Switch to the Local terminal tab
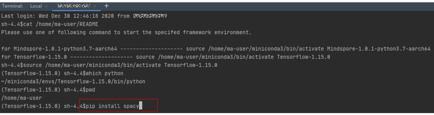This screenshot has height=115, width=434. 36,6
